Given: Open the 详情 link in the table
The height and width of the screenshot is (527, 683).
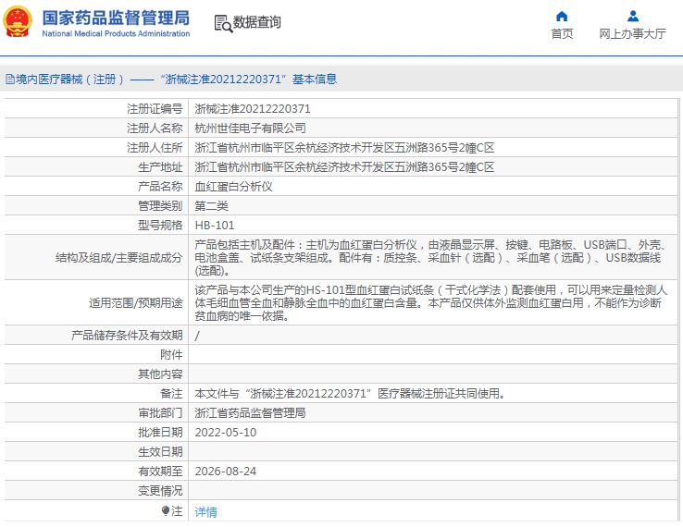Looking at the screenshot, I should point(205,511).
